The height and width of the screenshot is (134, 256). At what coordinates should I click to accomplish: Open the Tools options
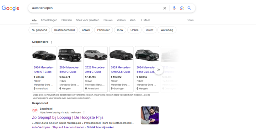coord(190,20)
